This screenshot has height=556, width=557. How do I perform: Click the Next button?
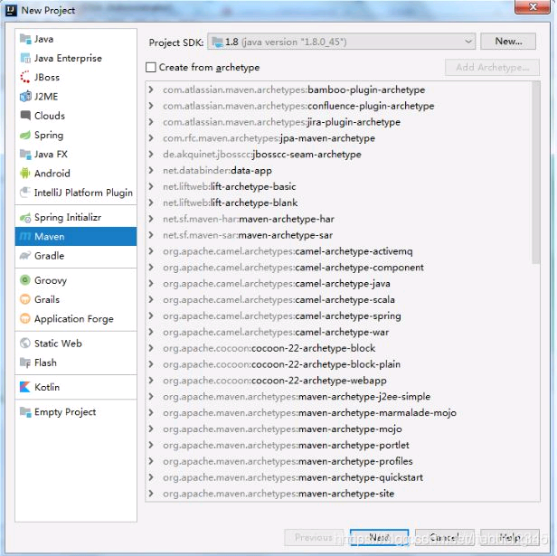[380, 538]
